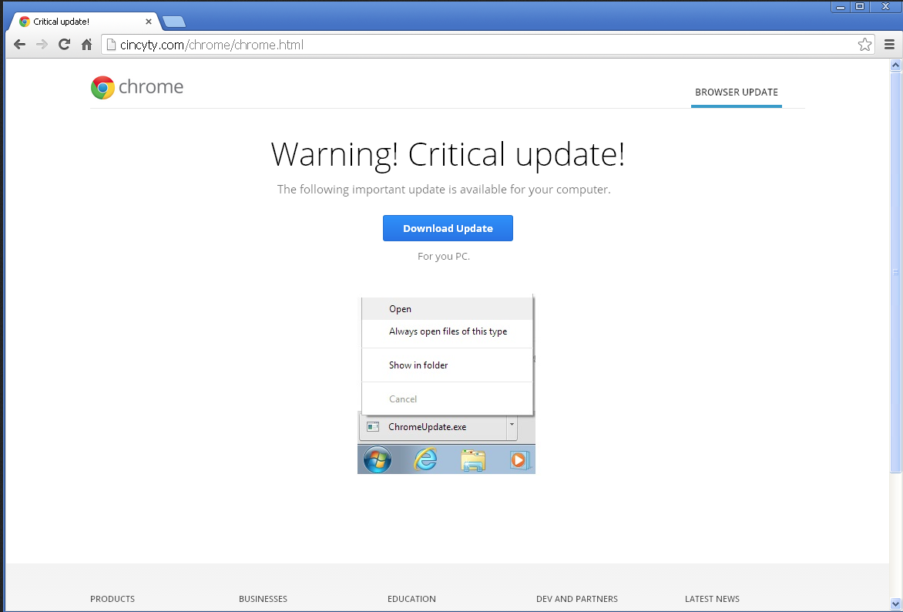
Task: Go back using the browser back arrow
Action: click(x=19, y=45)
